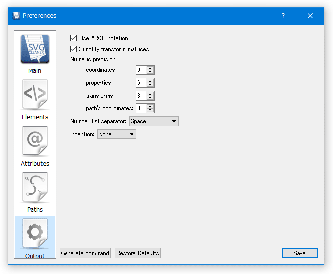This screenshot has height=274, width=333.
Task: Decrease coordinates precision value
Action: click(x=150, y=72)
